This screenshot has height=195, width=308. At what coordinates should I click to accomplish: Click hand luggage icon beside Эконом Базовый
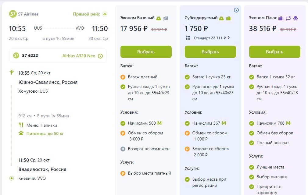coord(159,18)
